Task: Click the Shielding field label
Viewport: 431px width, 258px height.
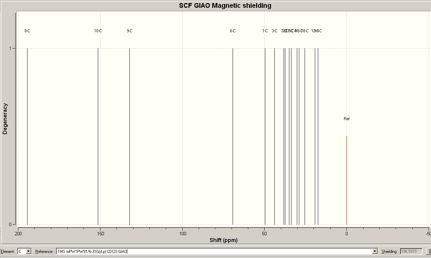Action: (389, 252)
